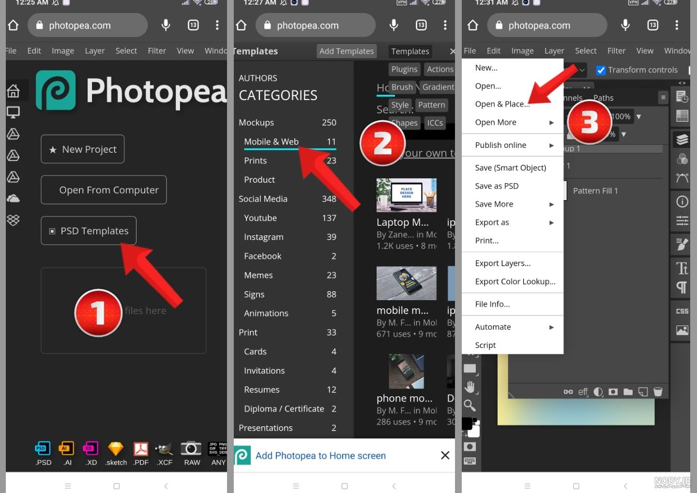Image resolution: width=697 pixels, height=493 pixels.
Task: Select This Device monitor icon in left sidebar
Action: click(x=13, y=113)
